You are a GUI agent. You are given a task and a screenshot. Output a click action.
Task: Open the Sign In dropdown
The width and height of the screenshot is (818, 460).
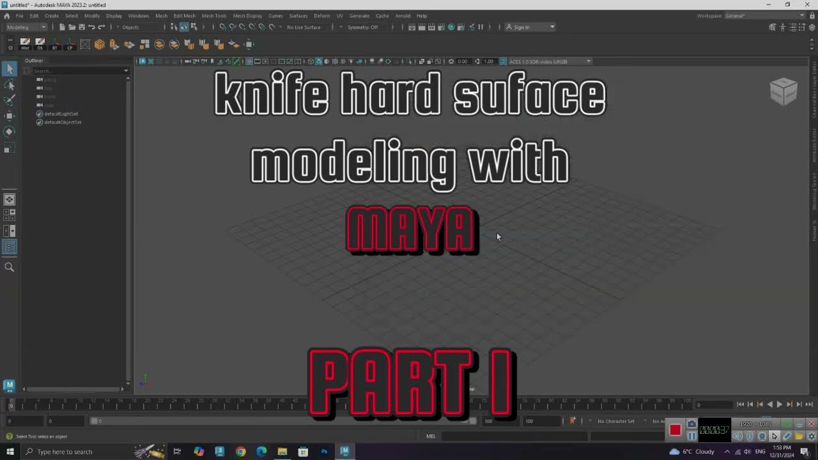point(530,27)
